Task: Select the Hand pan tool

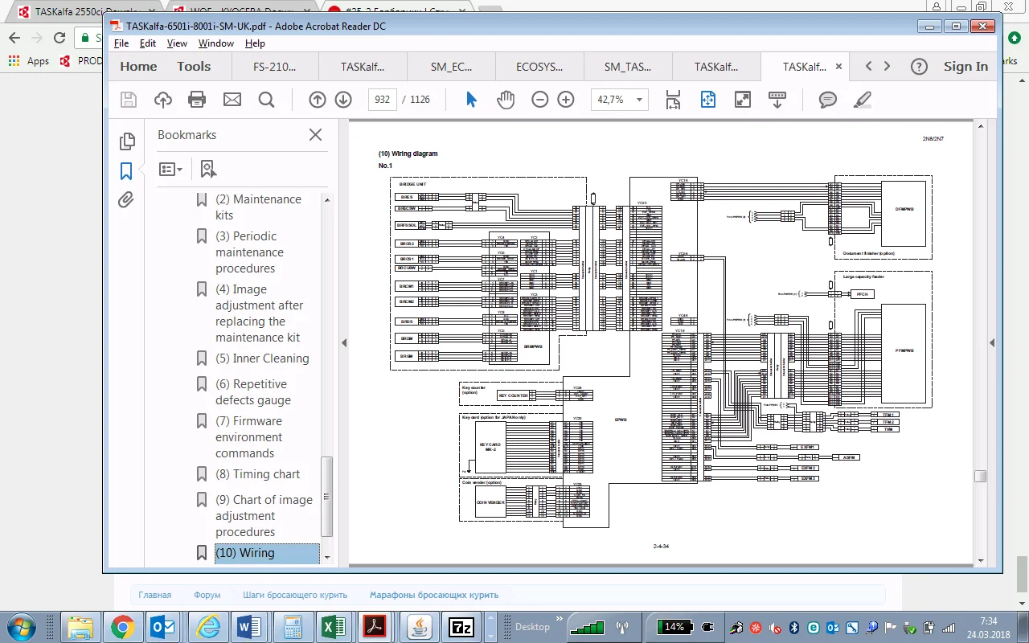Action: tap(505, 100)
